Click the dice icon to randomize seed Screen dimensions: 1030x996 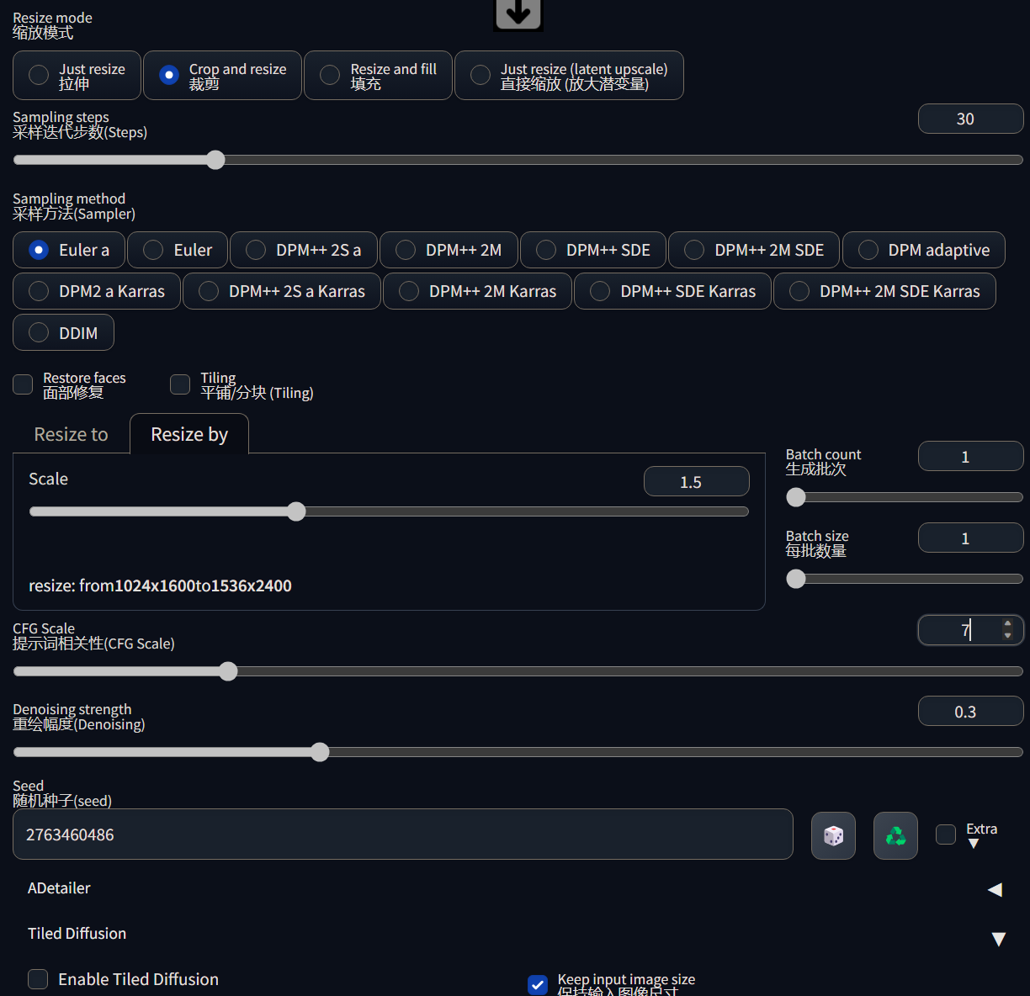pyautogui.click(x=832, y=835)
